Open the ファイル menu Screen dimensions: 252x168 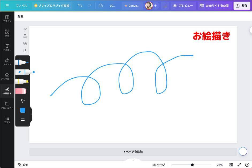coord(21,6)
